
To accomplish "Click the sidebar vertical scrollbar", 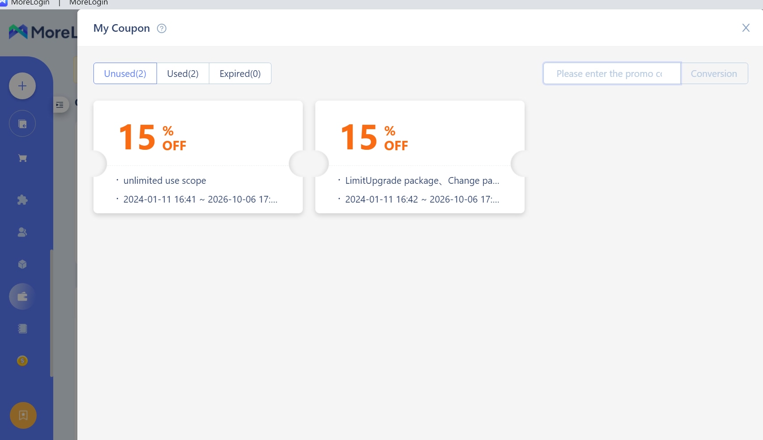I will coord(51,313).
